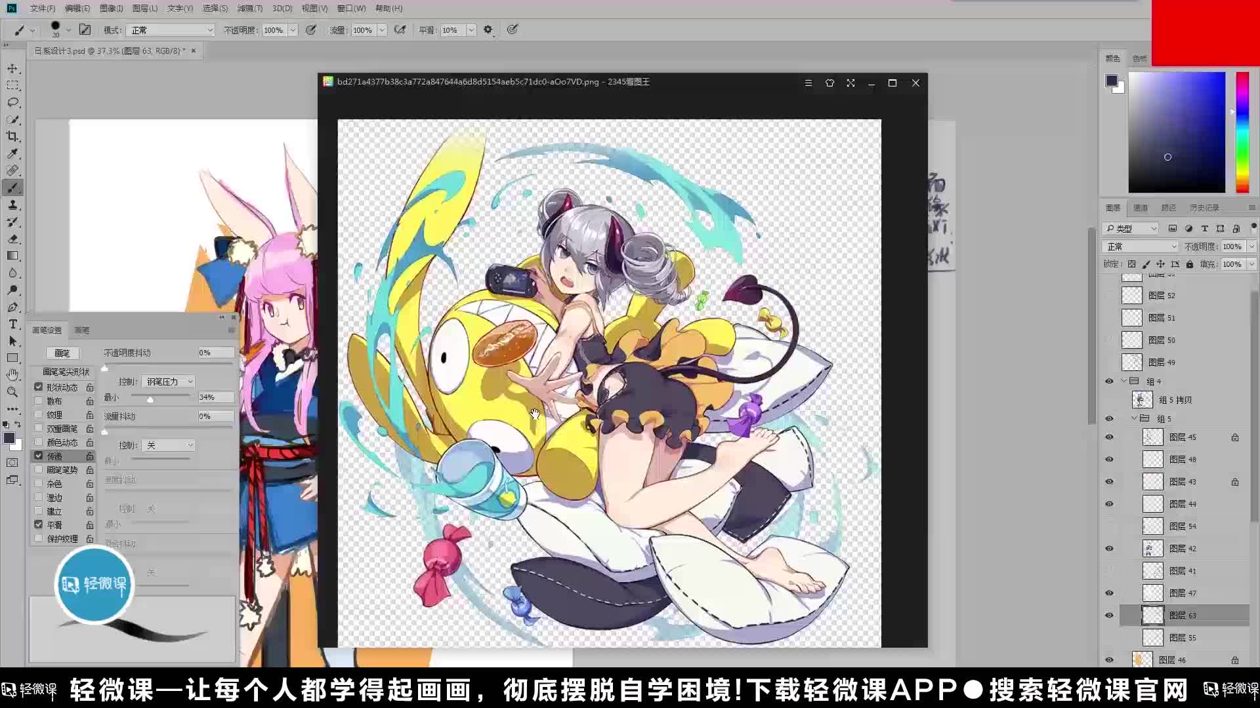
Task: Click the 画笔 button in brush settings
Action: (62, 353)
